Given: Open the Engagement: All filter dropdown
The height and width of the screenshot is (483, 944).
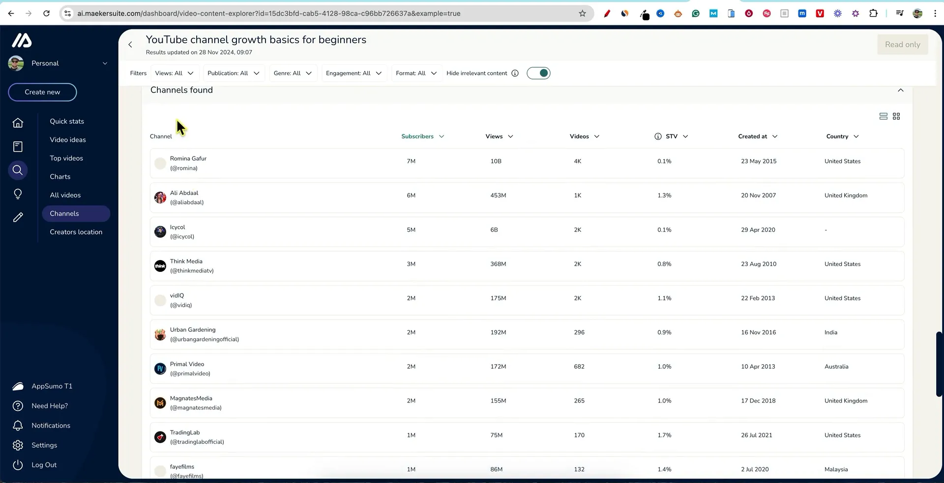Looking at the screenshot, I should pos(354,73).
